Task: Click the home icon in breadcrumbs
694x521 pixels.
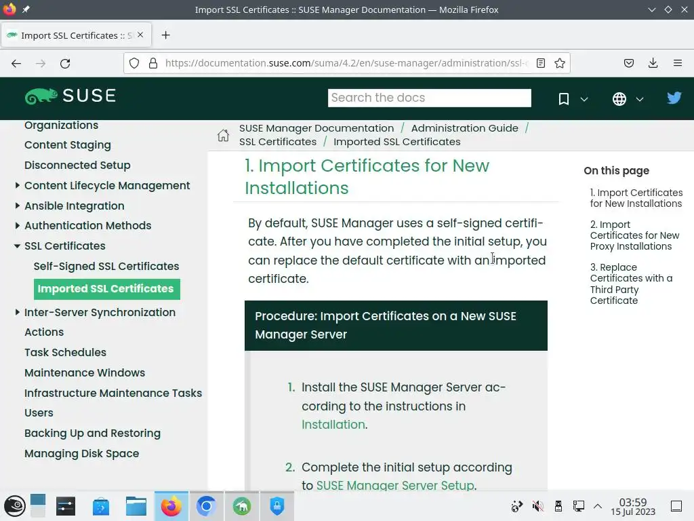Action: [223, 135]
